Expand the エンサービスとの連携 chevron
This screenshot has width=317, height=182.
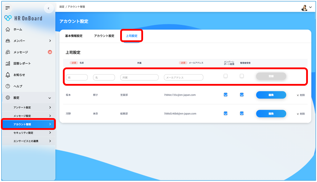(50, 141)
